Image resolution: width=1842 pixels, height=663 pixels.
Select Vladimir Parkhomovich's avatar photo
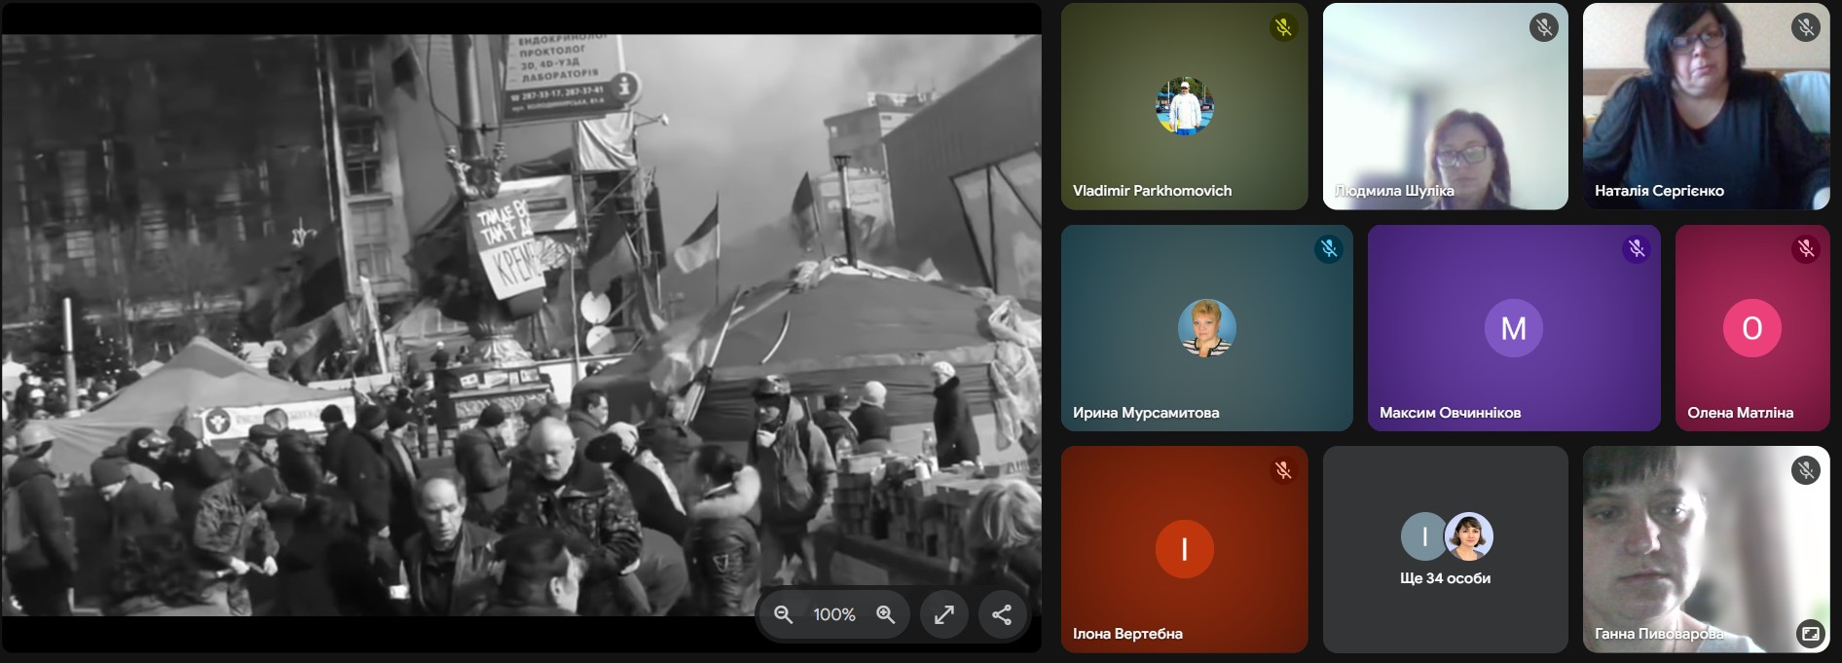1184,106
